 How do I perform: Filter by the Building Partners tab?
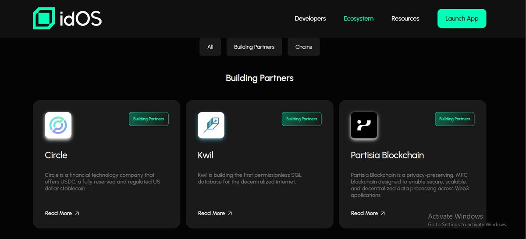pyautogui.click(x=254, y=47)
